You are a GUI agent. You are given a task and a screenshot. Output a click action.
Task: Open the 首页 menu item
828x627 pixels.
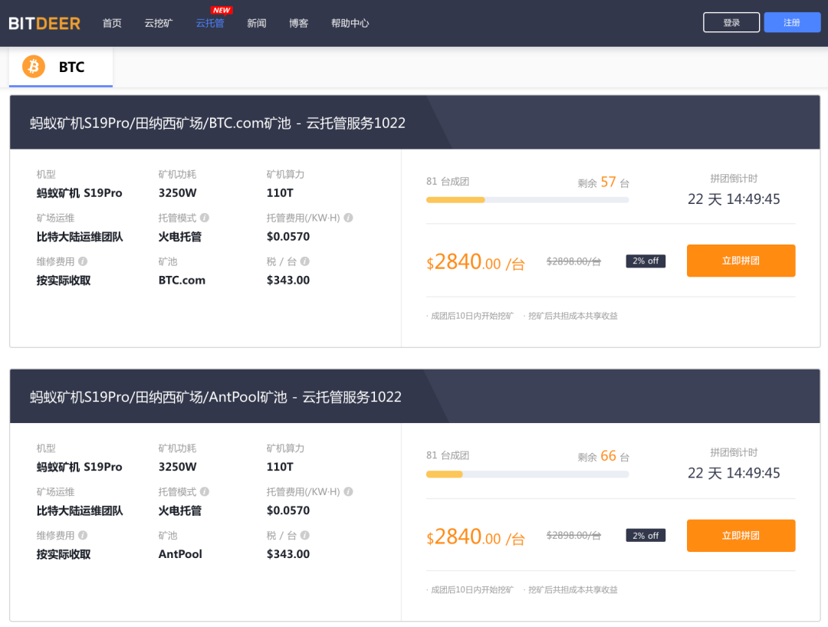112,23
